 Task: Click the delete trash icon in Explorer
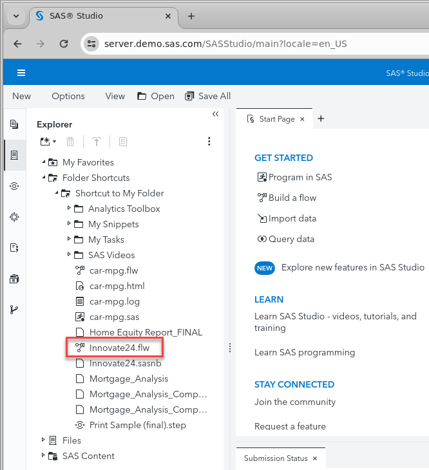71,142
